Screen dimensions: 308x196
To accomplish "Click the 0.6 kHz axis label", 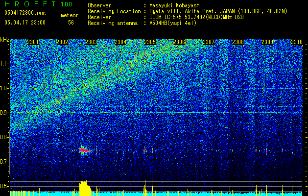I will coord(4,186).
